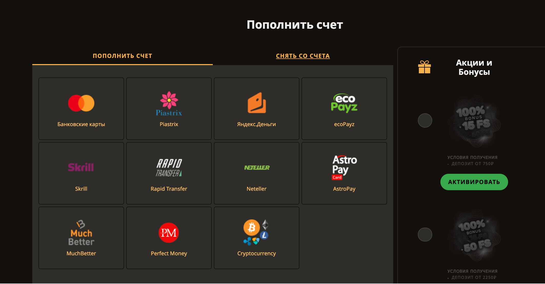Image resolution: width=545 pixels, height=284 pixels.
Task: Choose the Perfect Money PM icon
Action: point(169,233)
